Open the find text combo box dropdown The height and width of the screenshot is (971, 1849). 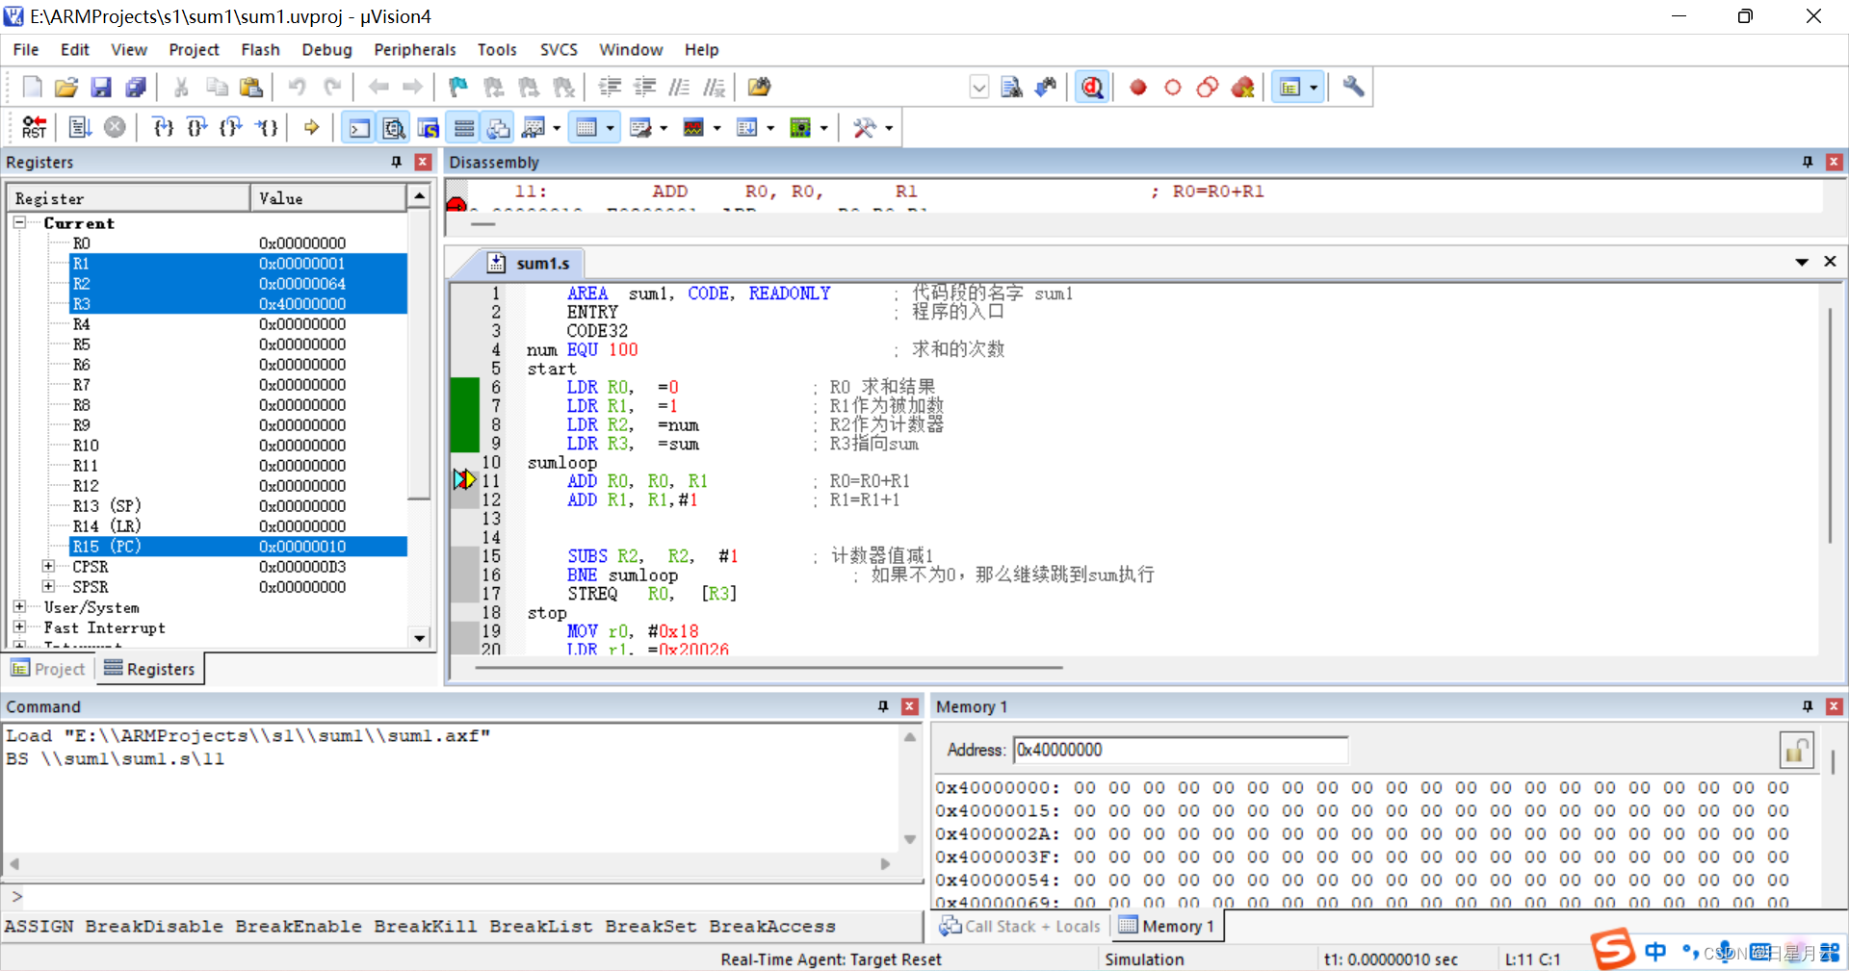pyautogui.click(x=979, y=87)
